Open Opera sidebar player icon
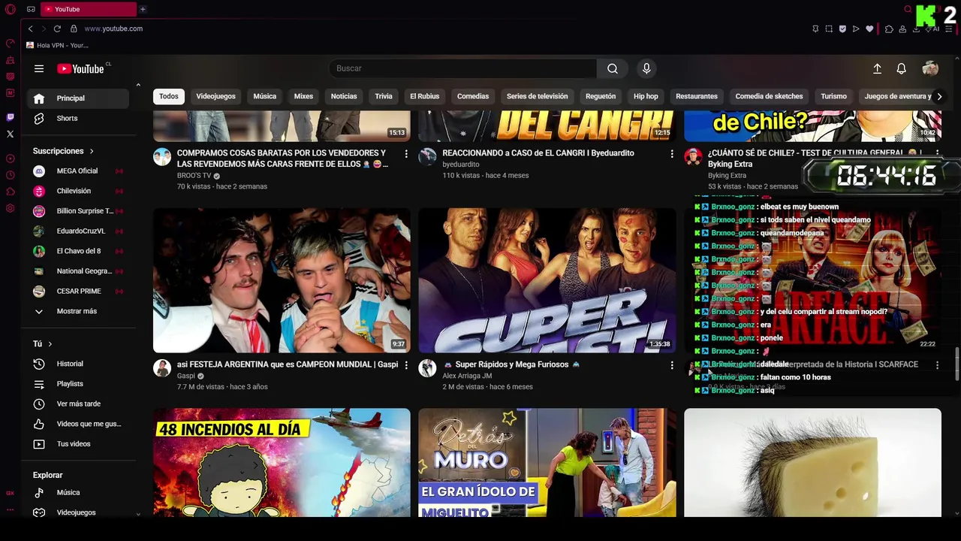Image resolution: width=961 pixels, height=541 pixels. coord(10,159)
